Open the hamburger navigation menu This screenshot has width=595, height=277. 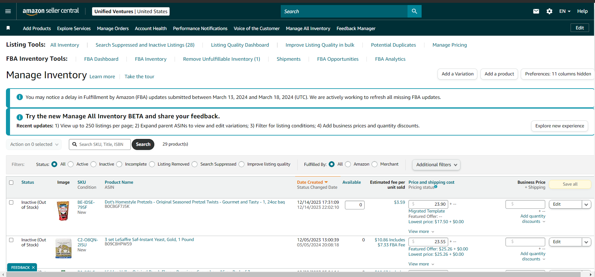pos(8,11)
